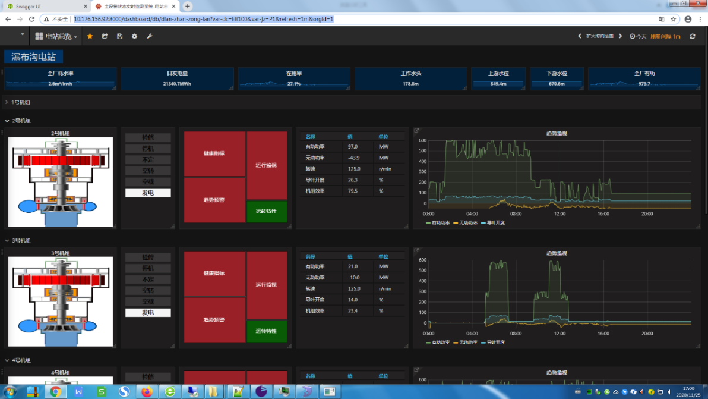
Task: Open the 2号机组 trend panel link icon
Action: 416,131
